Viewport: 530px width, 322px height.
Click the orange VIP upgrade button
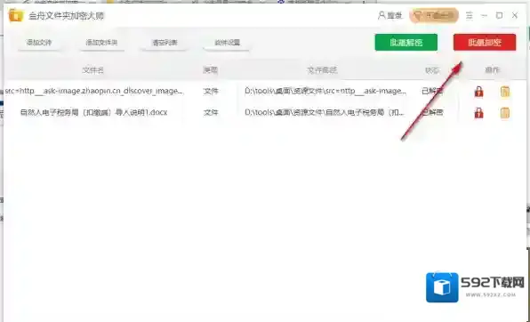point(434,15)
